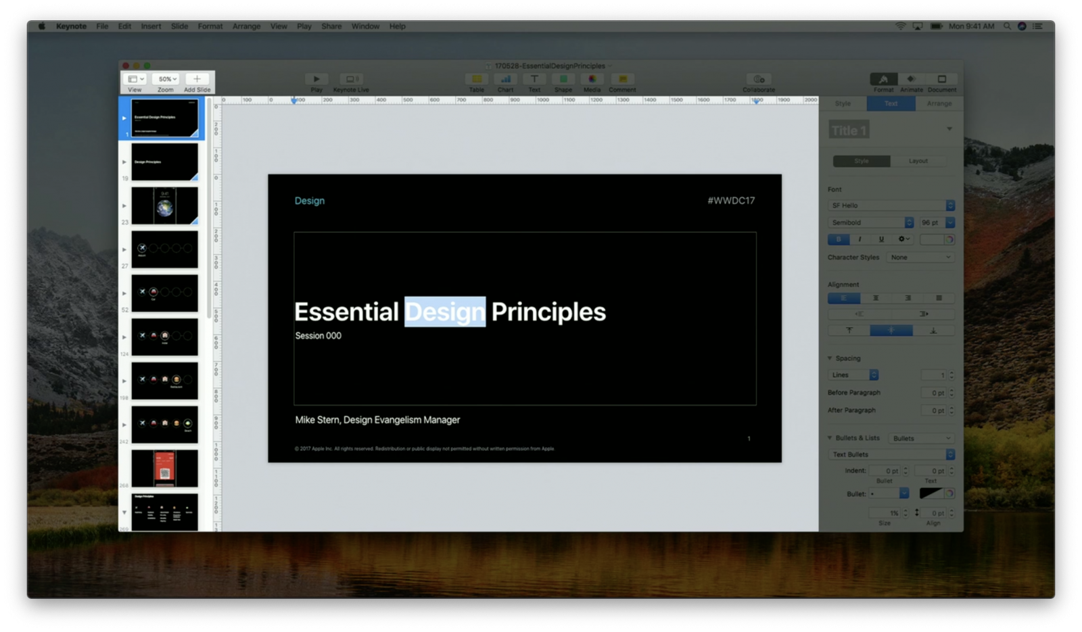Align text vertically to the top
The image size is (1082, 632).
pyautogui.click(x=849, y=331)
